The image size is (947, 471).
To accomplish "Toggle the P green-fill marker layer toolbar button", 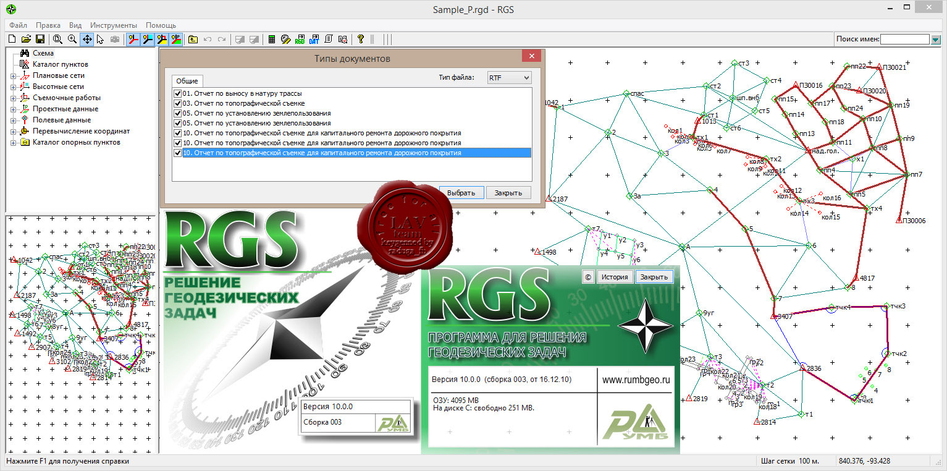I will coord(176,40).
